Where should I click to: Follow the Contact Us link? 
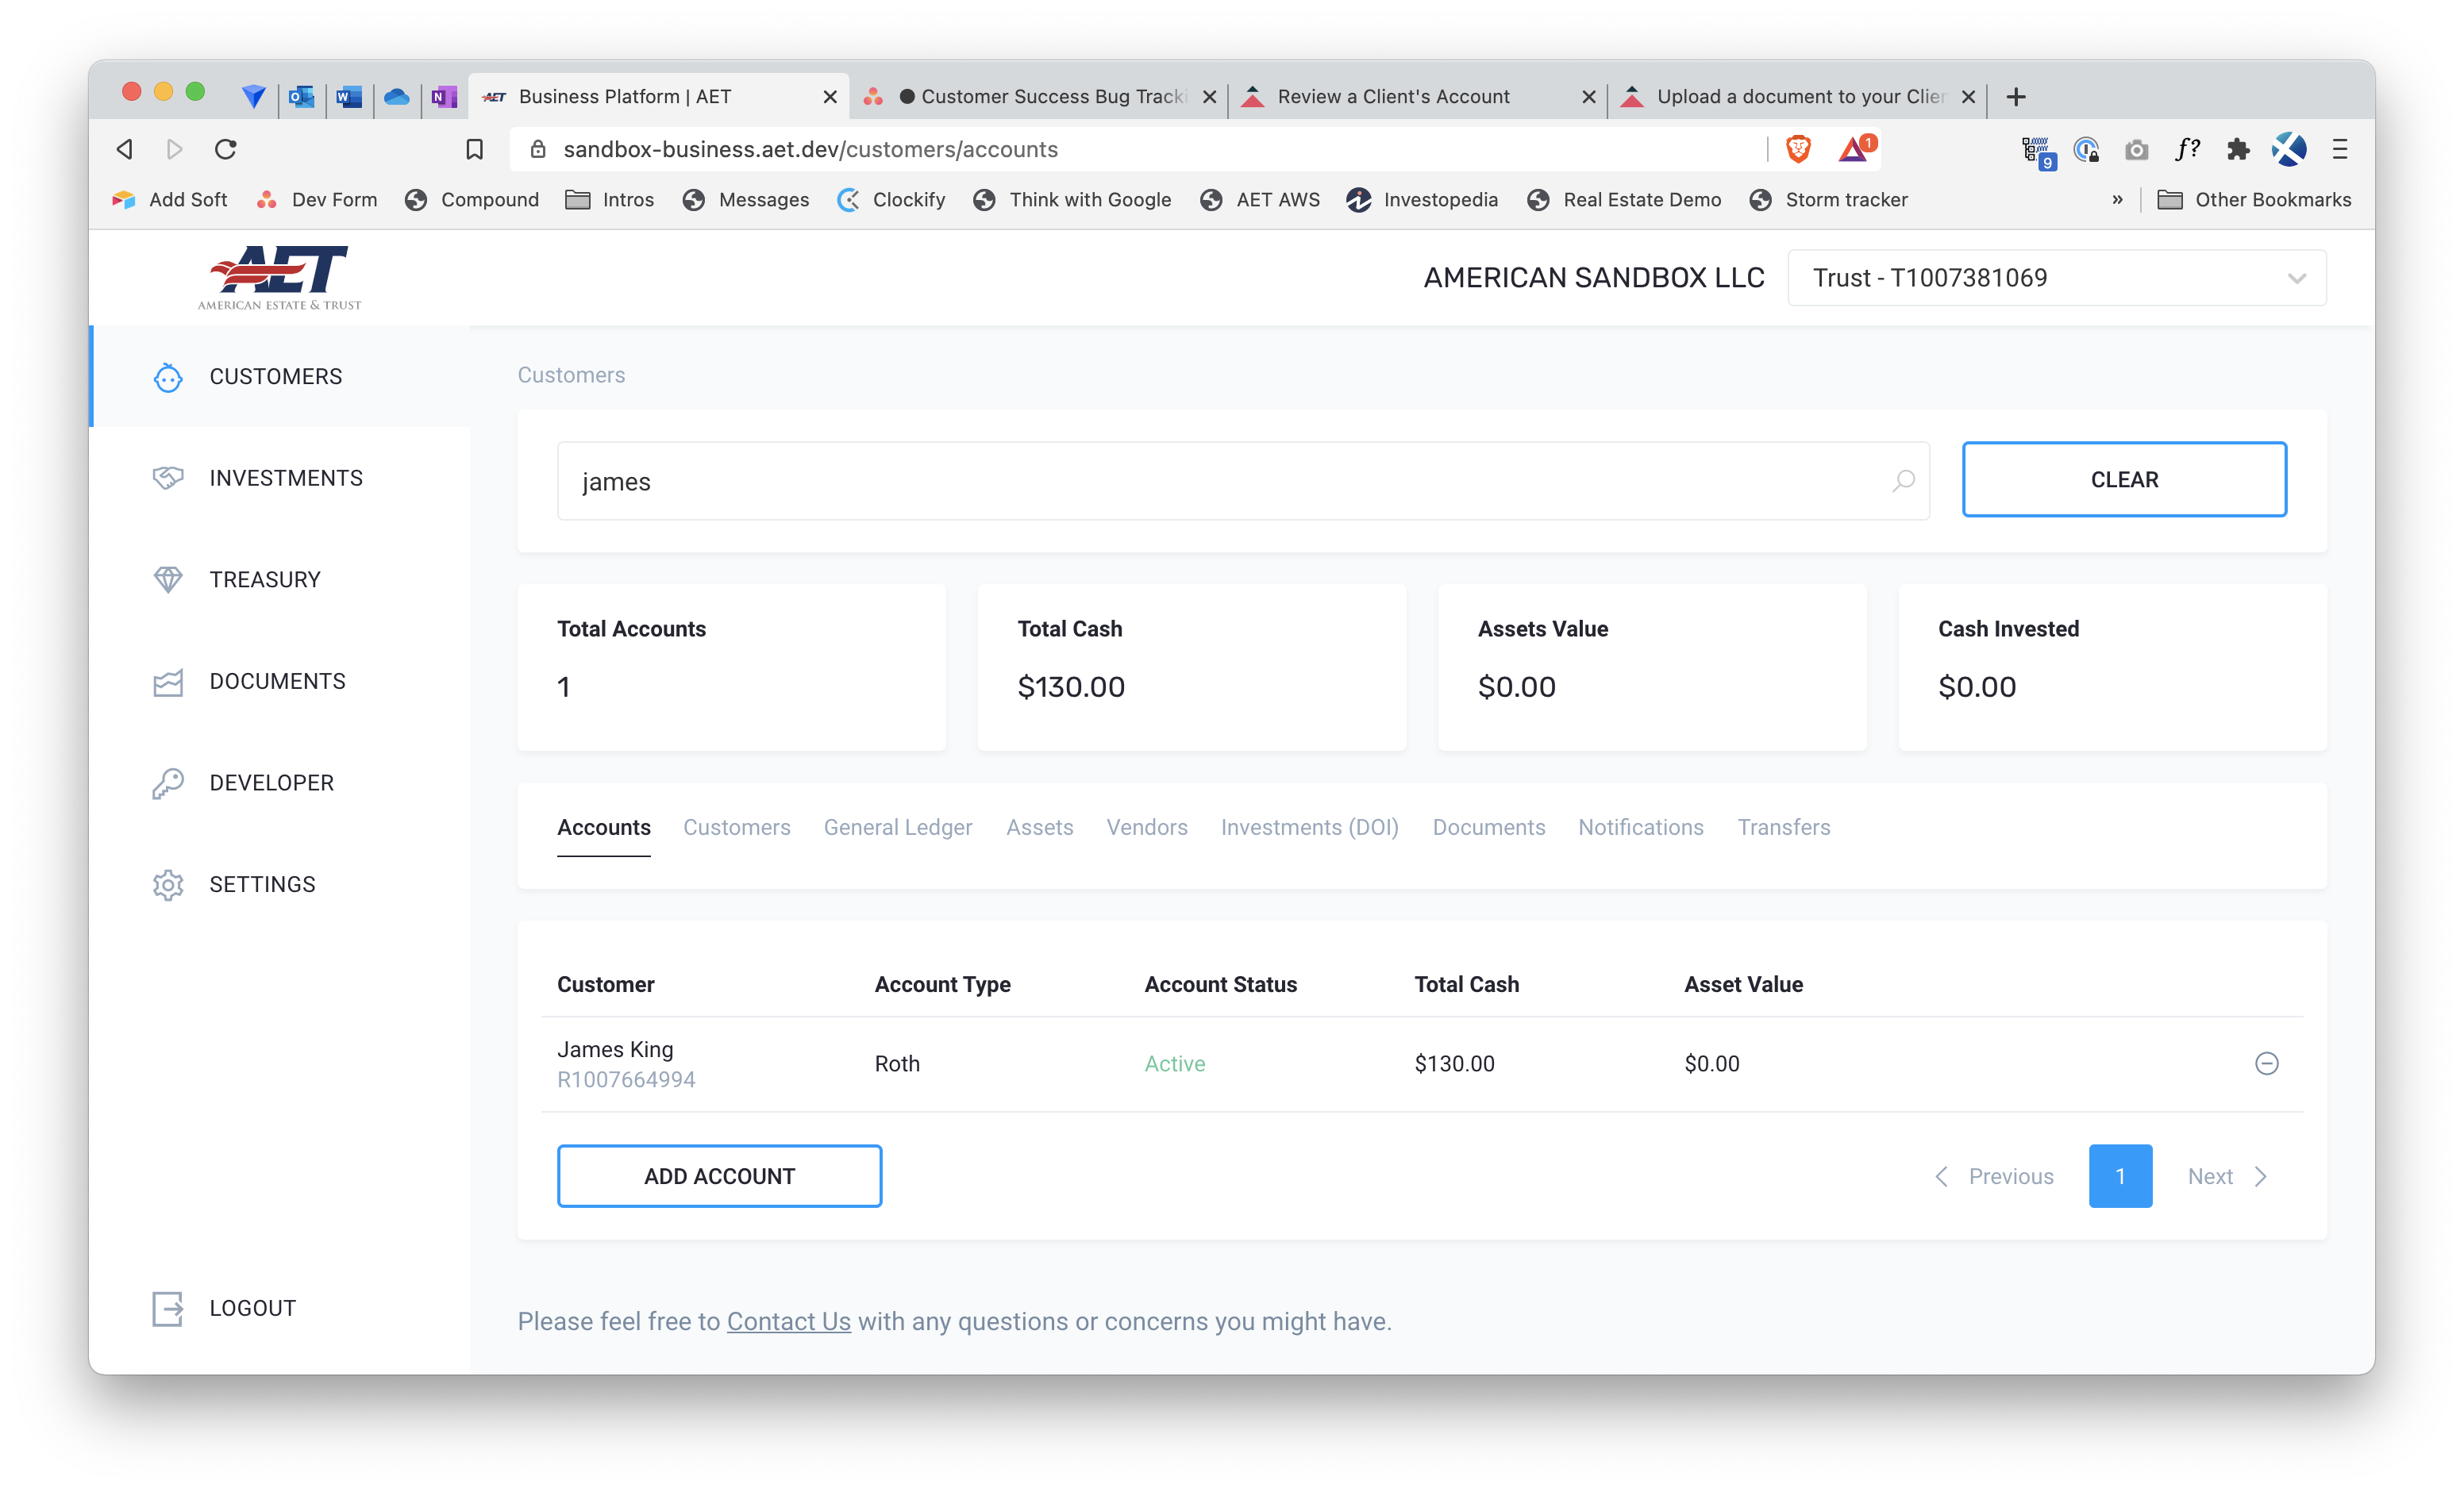(x=788, y=1321)
